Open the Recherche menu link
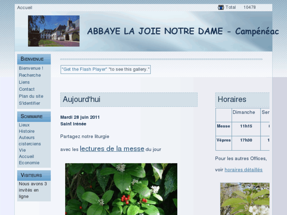Screen dimensions: 287x215 [30, 75]
